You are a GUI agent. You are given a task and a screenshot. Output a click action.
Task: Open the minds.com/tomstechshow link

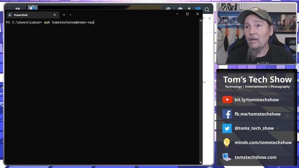tap(263, 143)
